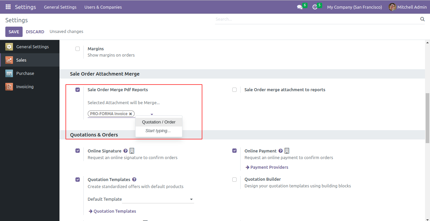Image resolution: width=430 pixels, height=221 pixels.
Task: Enable the Margins checkbox
Action: 78,49
